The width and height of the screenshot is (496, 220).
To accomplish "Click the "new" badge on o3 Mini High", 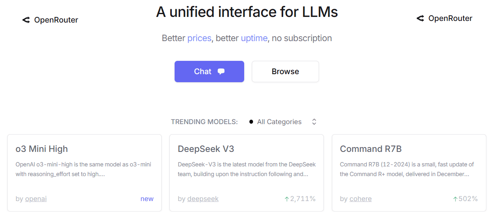I will pos(147,199).
